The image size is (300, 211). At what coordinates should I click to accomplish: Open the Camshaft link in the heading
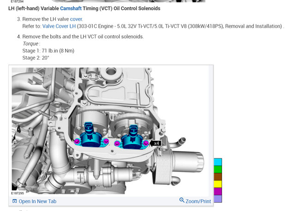tap(71, 8)
